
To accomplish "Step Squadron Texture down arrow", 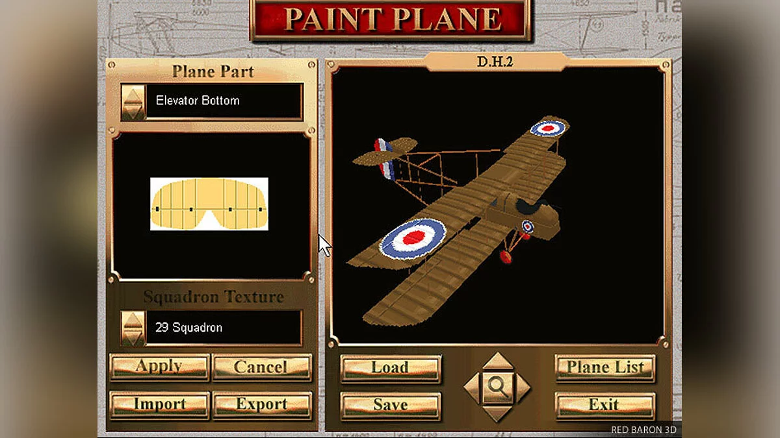I will coord(134,337).
